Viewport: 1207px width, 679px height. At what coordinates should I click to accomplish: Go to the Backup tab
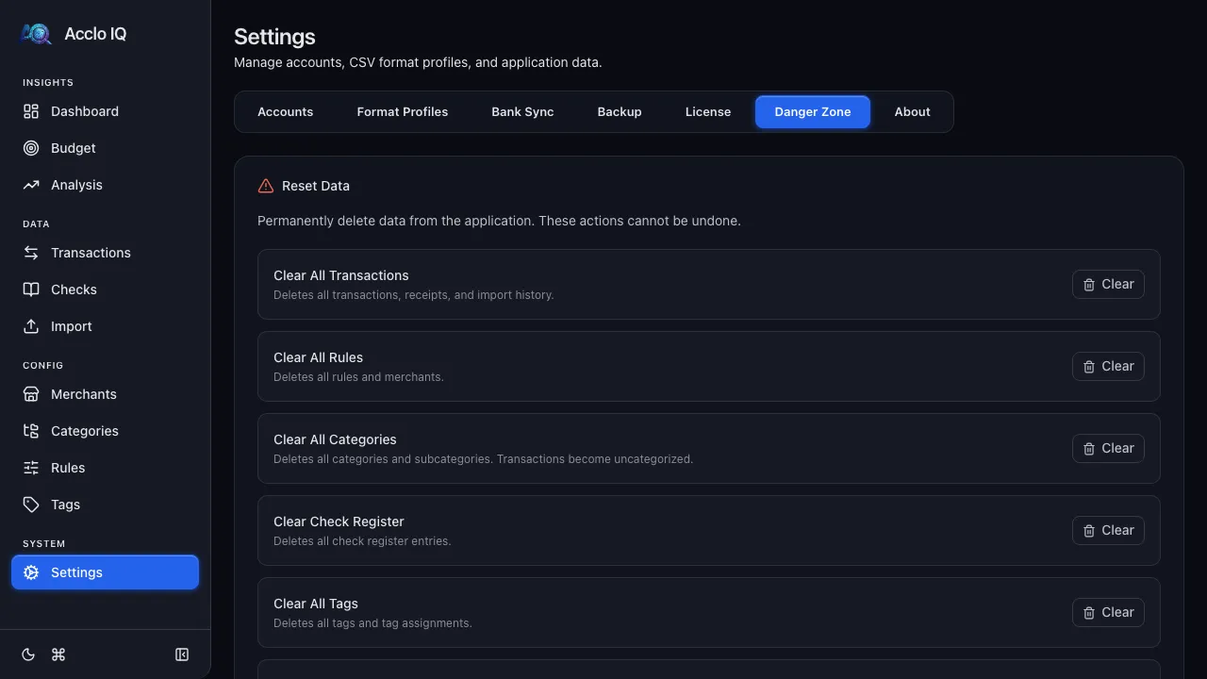[x=620, y=111]
